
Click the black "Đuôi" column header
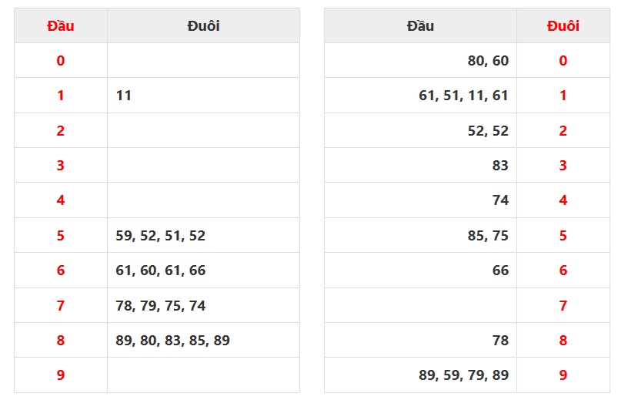point(203,26)
